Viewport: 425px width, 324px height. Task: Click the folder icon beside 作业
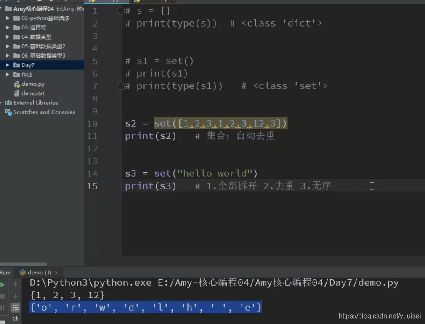click(x=16, y=74)
